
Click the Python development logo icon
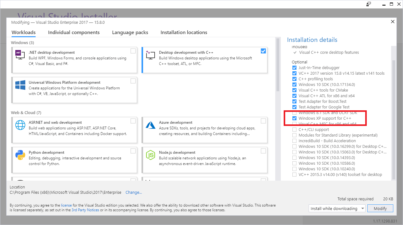pos(20,155)
